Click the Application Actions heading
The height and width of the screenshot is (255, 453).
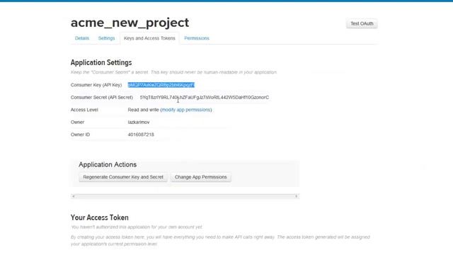(108, 164)
